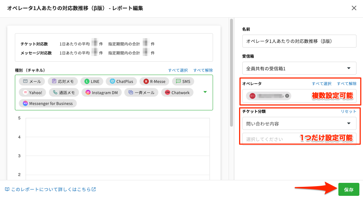
Task: Click the Instagram DM channel icon
Action: point(88,93)
